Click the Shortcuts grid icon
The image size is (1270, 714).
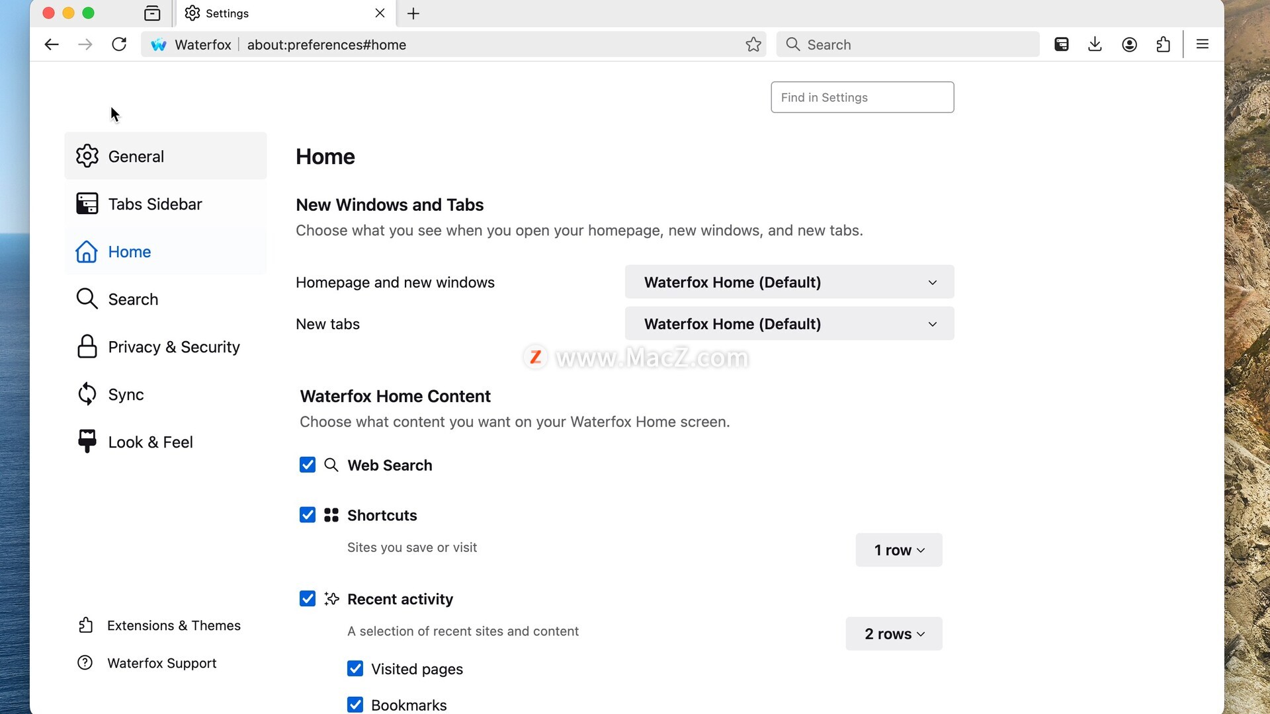pyautogui.click(x=331, y=515)
